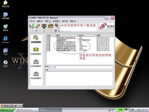149x112 pixels.
Task: Open the phonebook toolbar icon
Action: coord(44,26)
